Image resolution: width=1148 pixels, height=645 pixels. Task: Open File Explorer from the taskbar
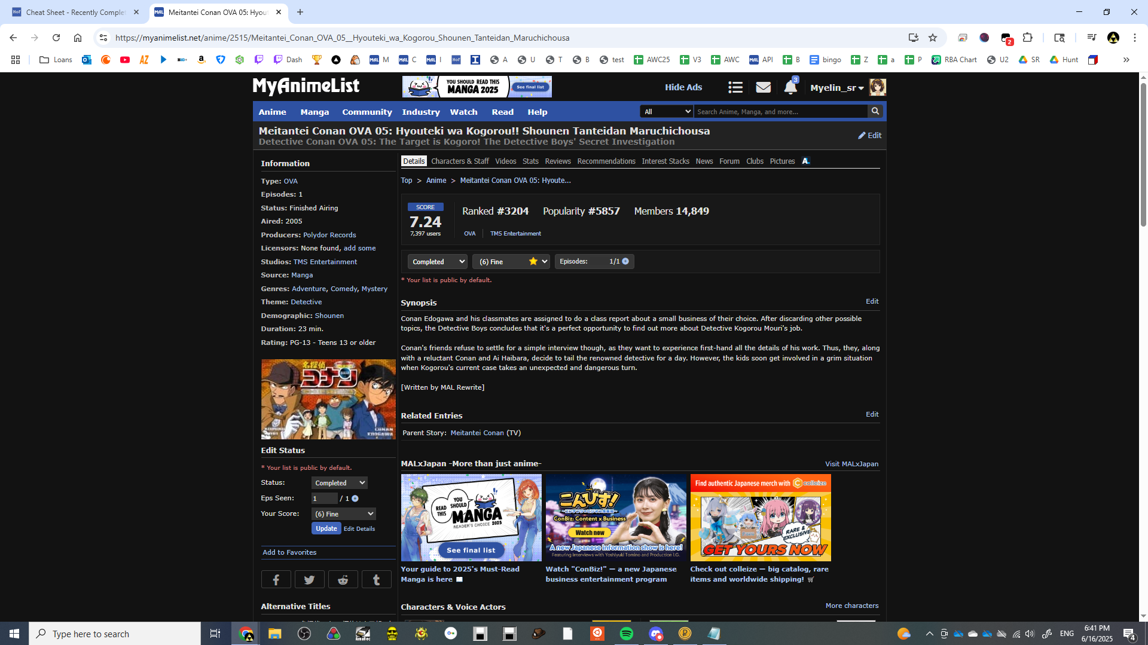pyautogui.click(x=275, y=634)
